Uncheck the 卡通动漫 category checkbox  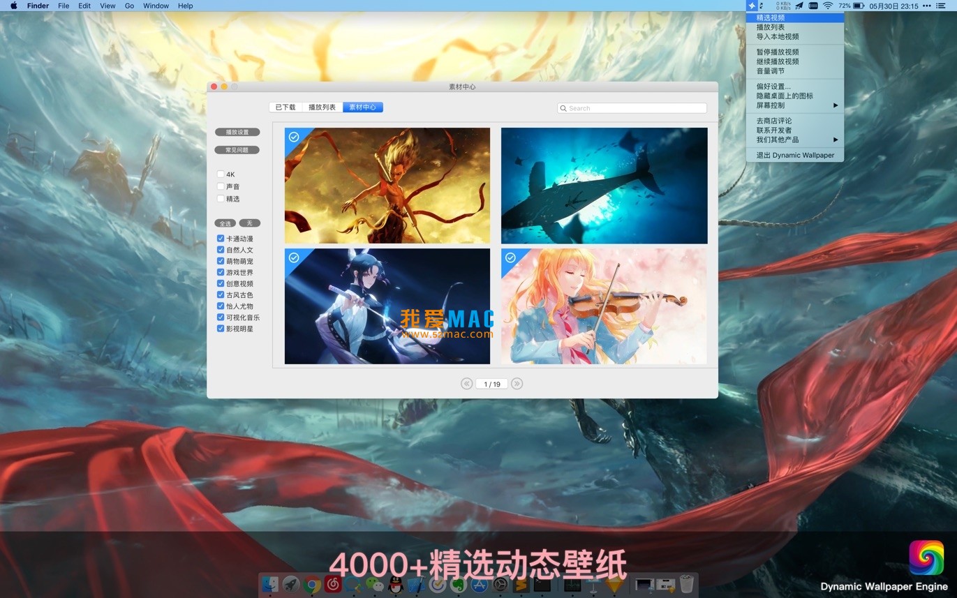click(220, 239)
